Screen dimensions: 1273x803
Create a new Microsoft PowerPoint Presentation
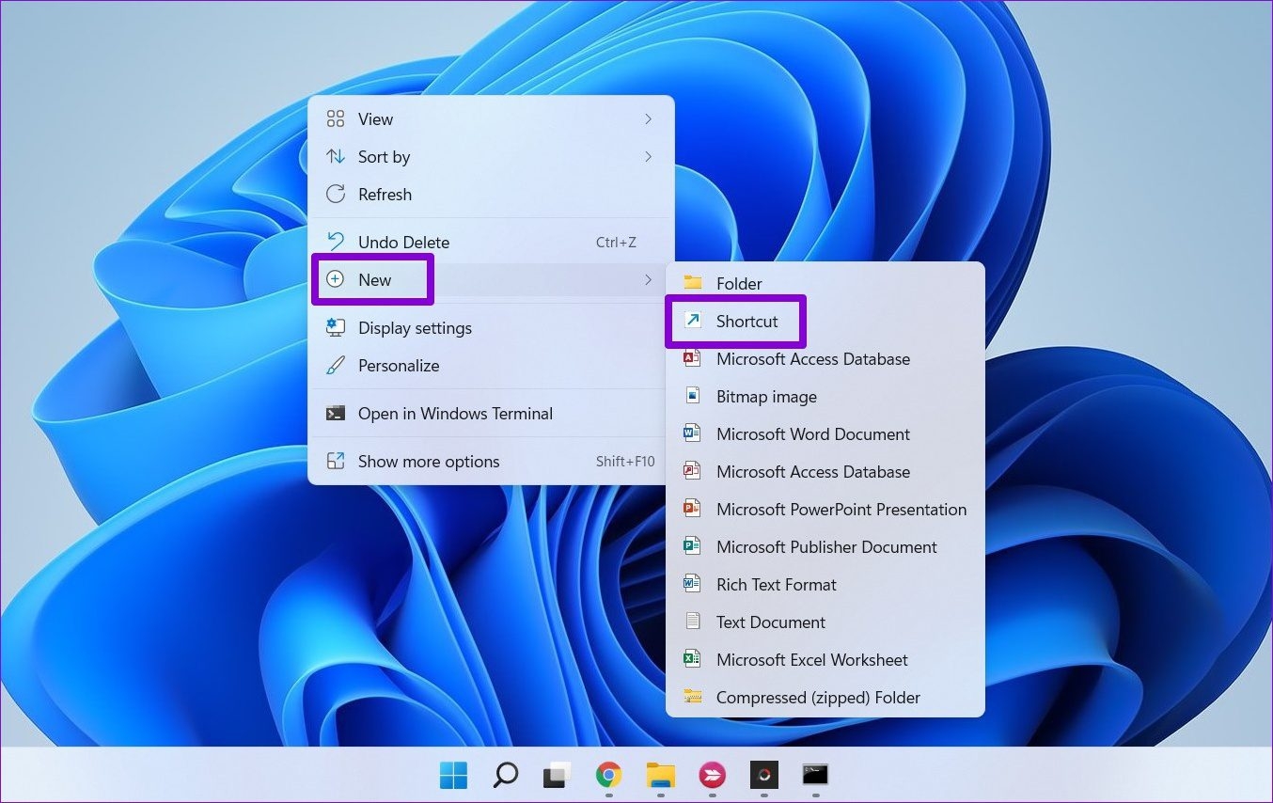[841, 509]
